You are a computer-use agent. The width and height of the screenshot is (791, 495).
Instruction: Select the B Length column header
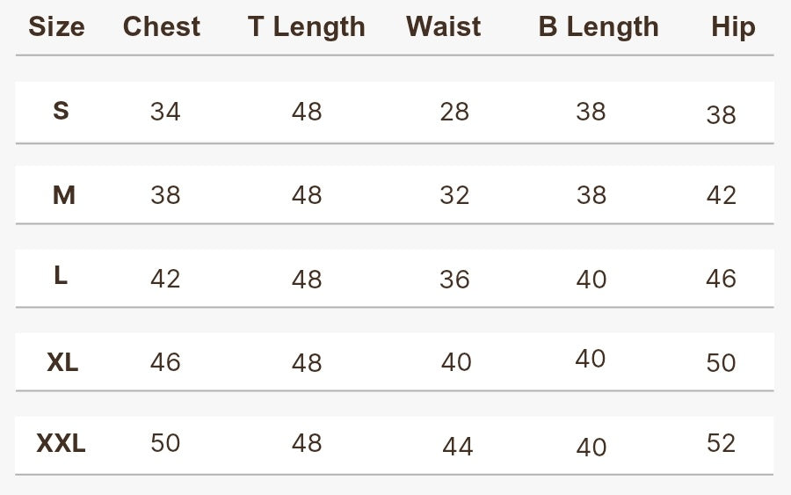click(x=599, y=27)
